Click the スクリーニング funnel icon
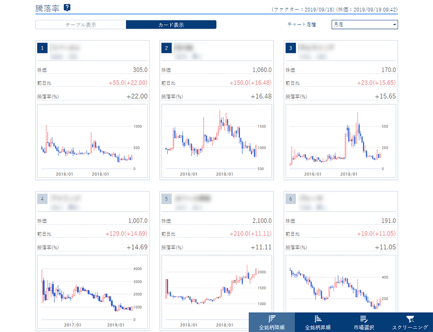Viewport: 433px width, 332px height. [x=410, y=319]
